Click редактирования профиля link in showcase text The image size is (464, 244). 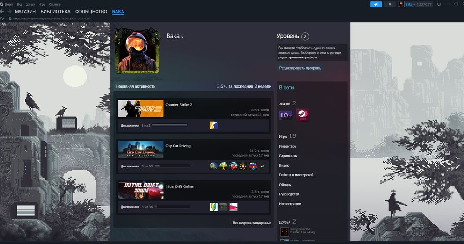(x=298, y=58)
